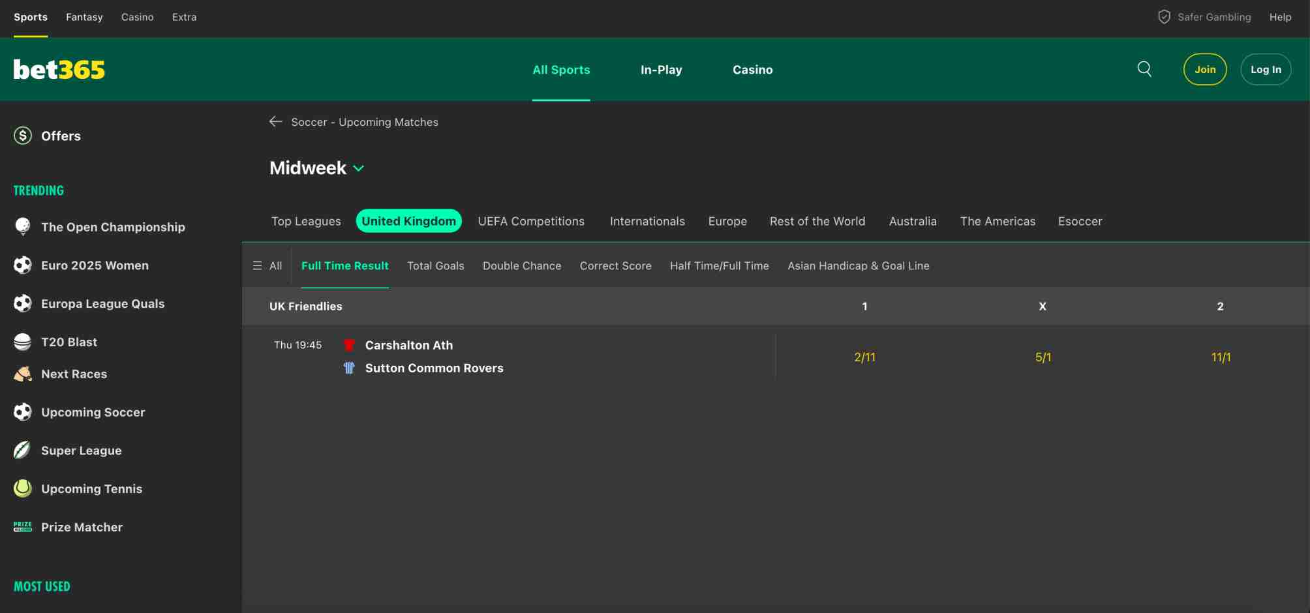This screenshot has height=613, width=1310.
Task: Click the T20 Blast cricket ball icon
Action: [23, 342]
